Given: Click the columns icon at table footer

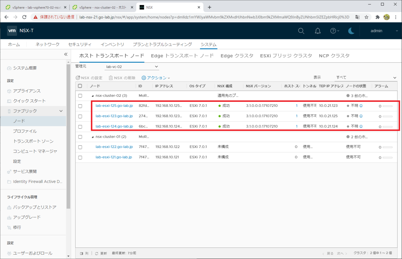Looking at the screenshot, I should click(81, 254).
